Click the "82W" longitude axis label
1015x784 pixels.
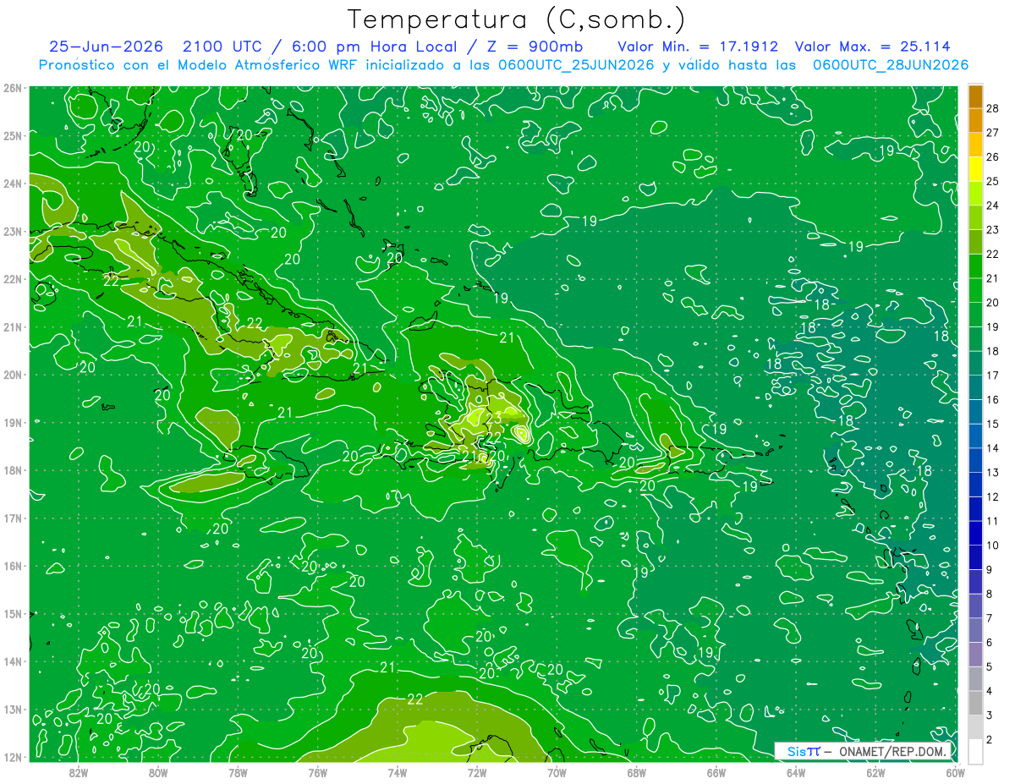78,771
